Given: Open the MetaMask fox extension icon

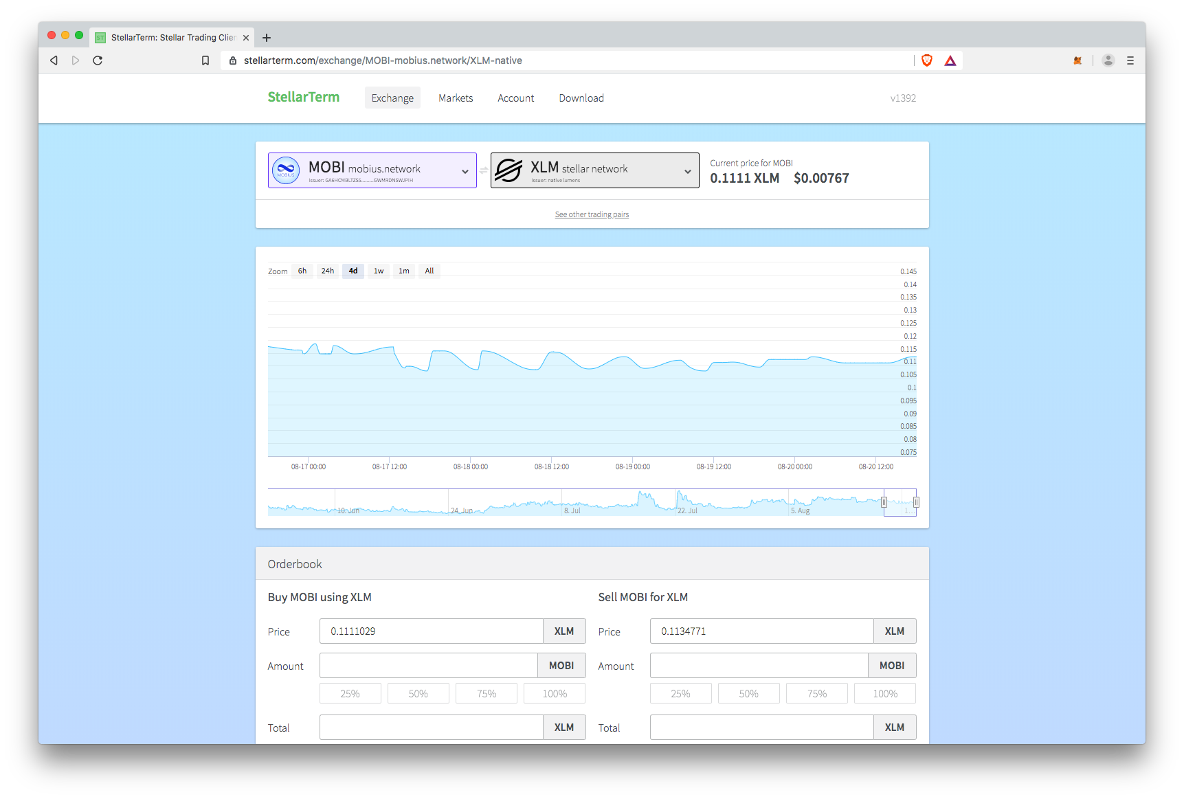Looking at the screenshot, I should tap(1077, 60).
